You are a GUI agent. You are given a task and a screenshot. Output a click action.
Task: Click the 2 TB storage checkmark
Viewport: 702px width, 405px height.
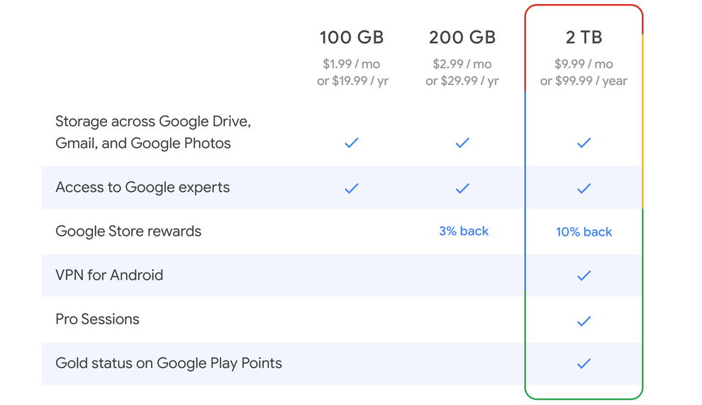pyautogui.click(x=584, y=143)
